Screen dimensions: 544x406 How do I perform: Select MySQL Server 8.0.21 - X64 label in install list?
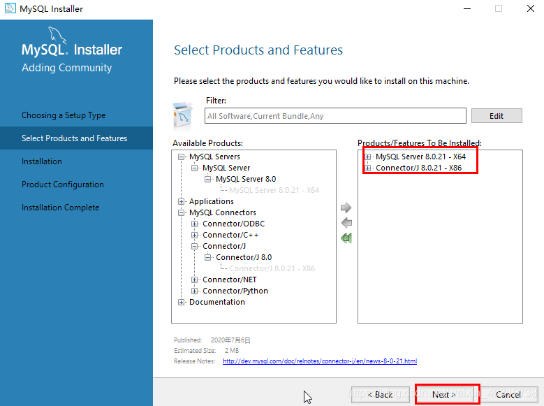[420, 157]
